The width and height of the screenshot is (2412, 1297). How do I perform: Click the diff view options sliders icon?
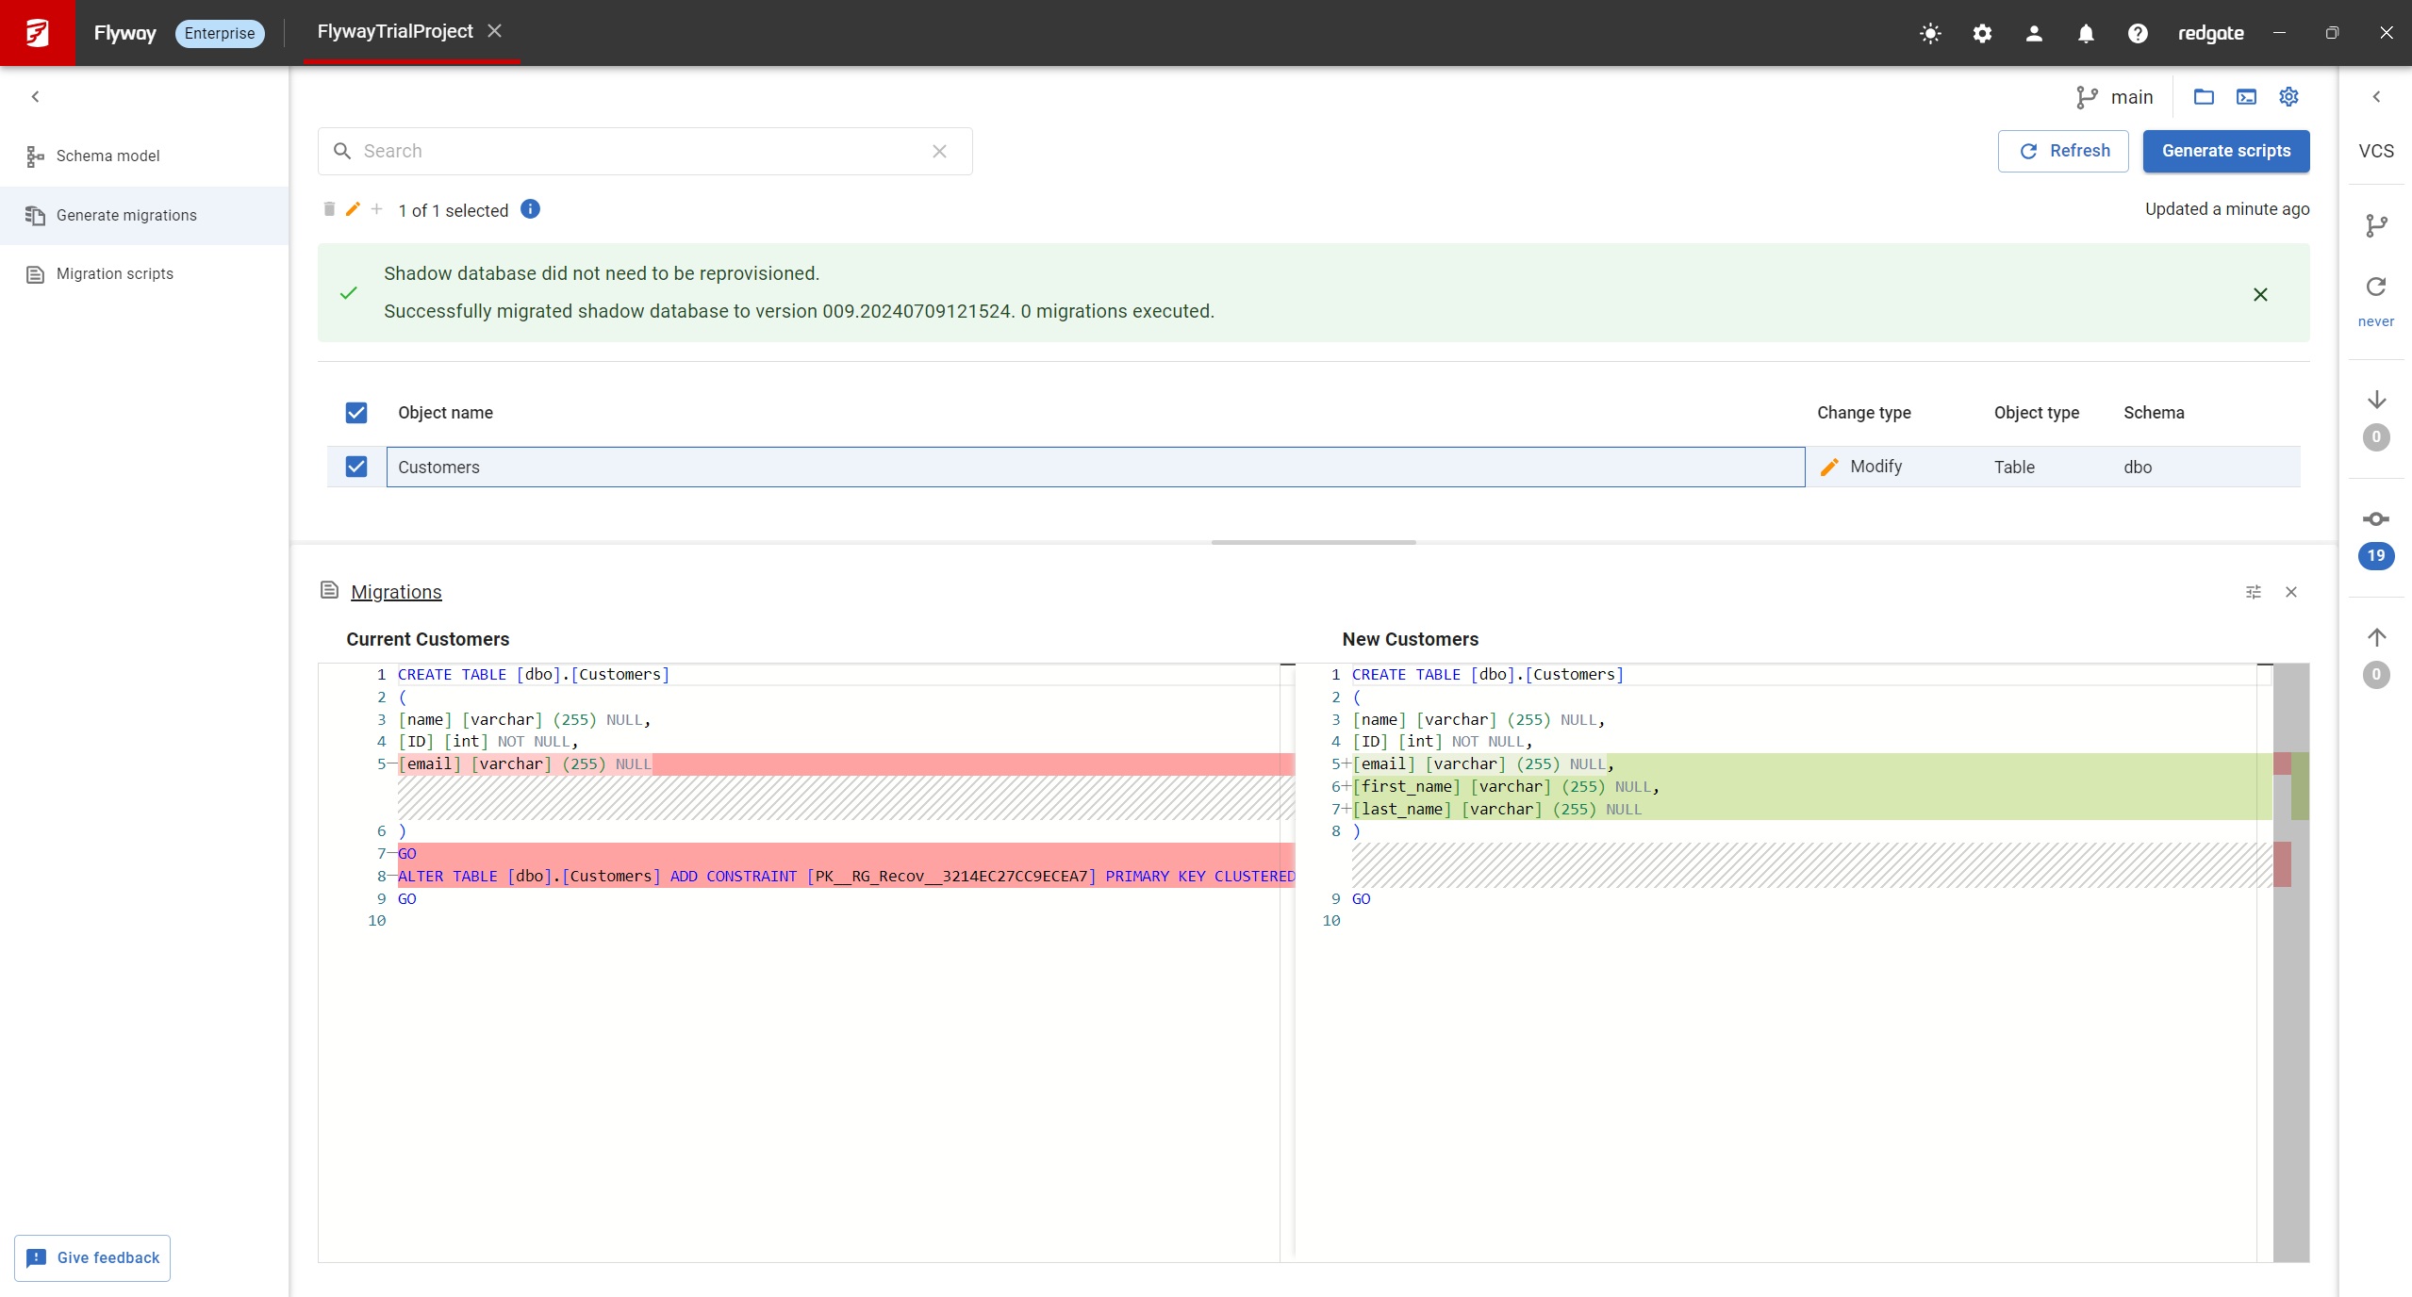click(x=2254, y=592)
